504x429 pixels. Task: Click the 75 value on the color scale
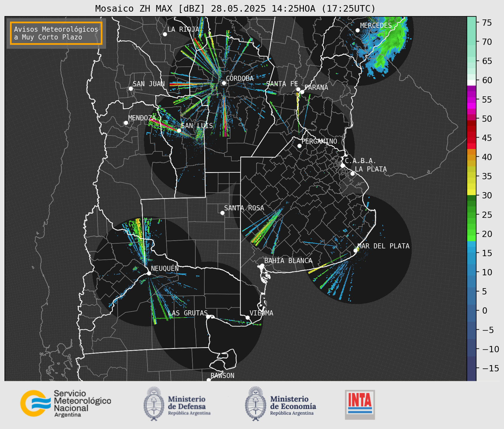tap(486, 23)
